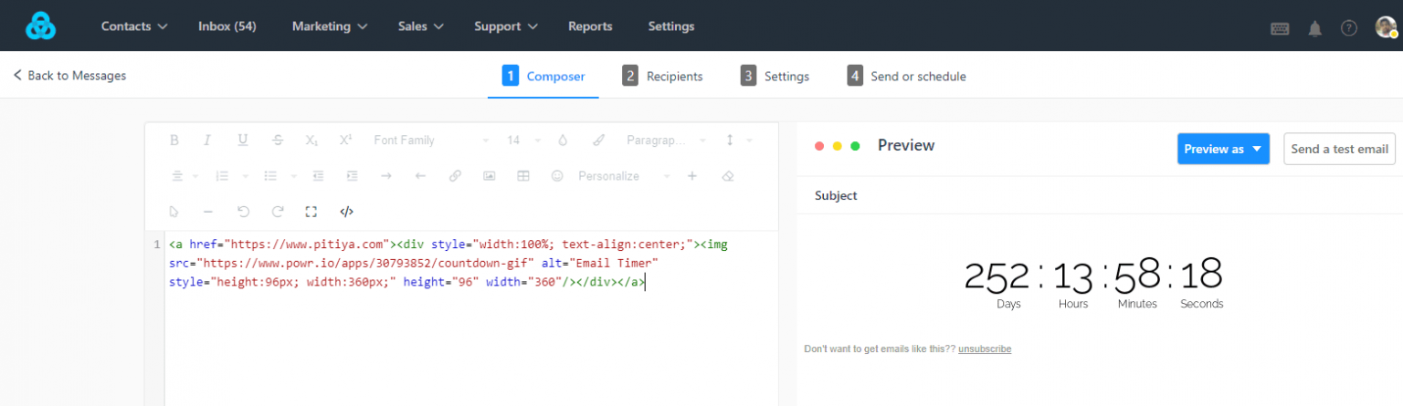Toggle fullscreen editor mode
The image size is (1403, 406).
click(311, 212)
